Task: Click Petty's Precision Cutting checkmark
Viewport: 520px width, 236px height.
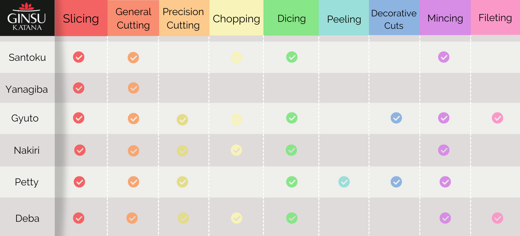Action: tap(182, 182)
